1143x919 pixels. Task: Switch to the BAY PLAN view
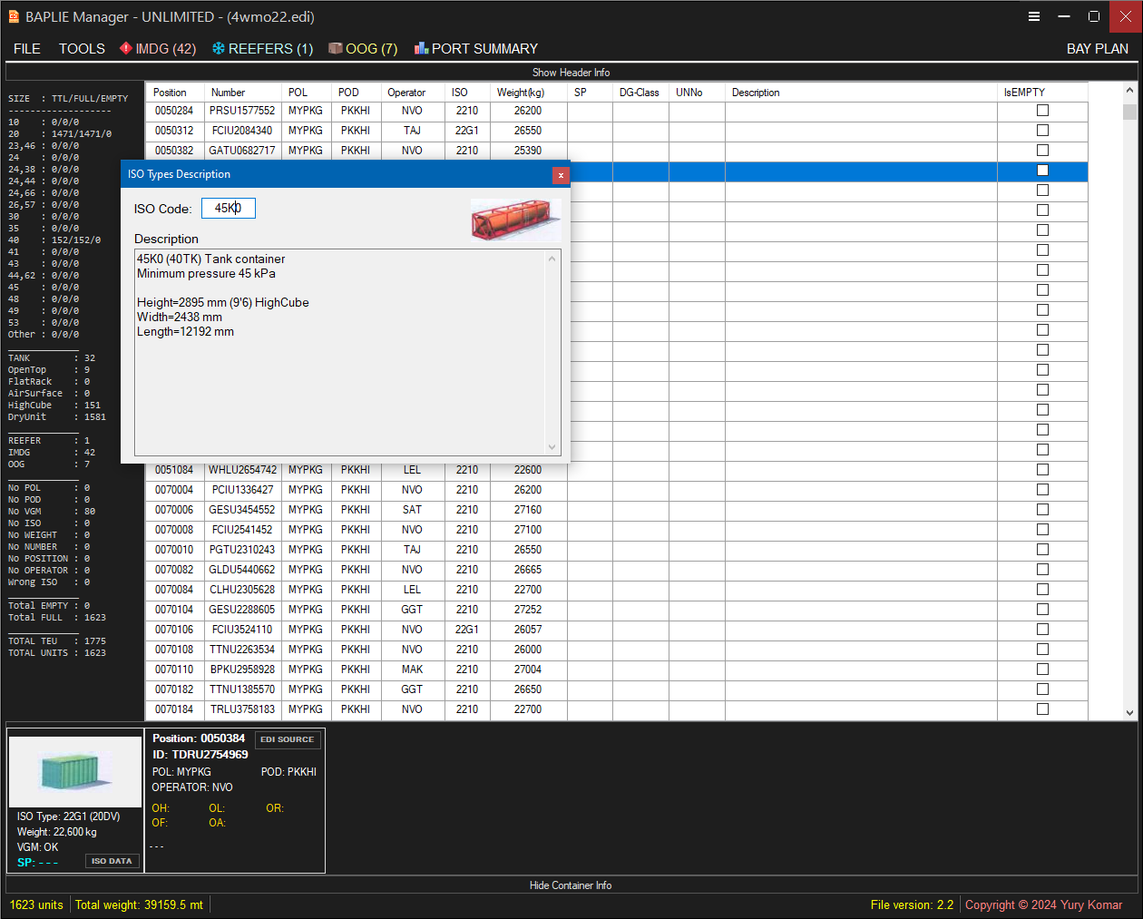coord(1098,49)
